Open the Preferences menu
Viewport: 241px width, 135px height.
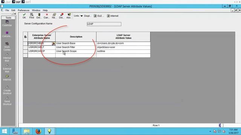(23, 10)
